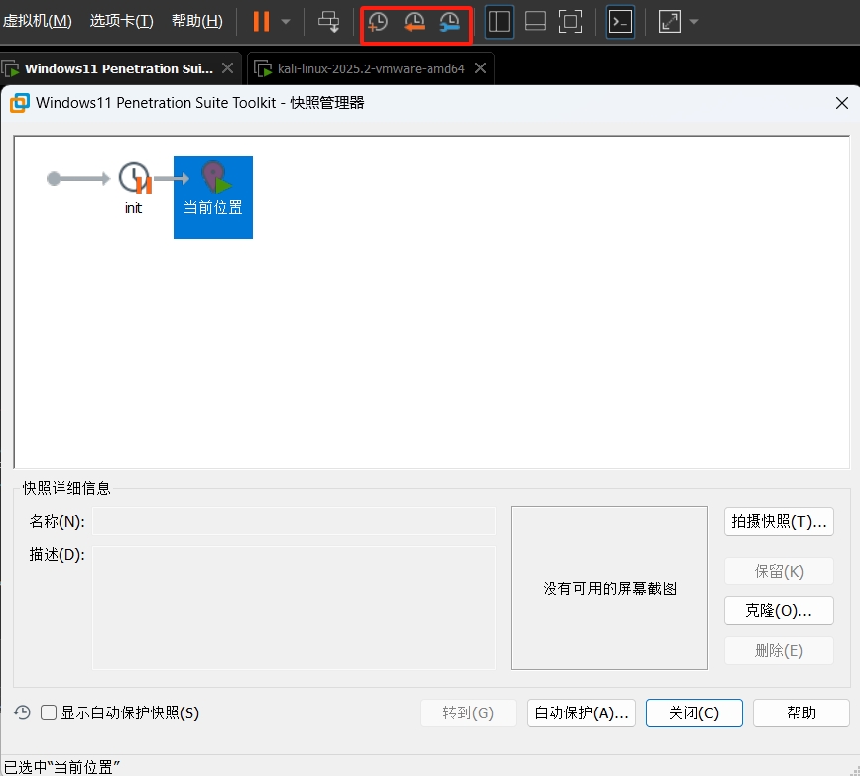Open the 虚拟机(M) menu
This screenshot has height=776, width=860.
38,20
